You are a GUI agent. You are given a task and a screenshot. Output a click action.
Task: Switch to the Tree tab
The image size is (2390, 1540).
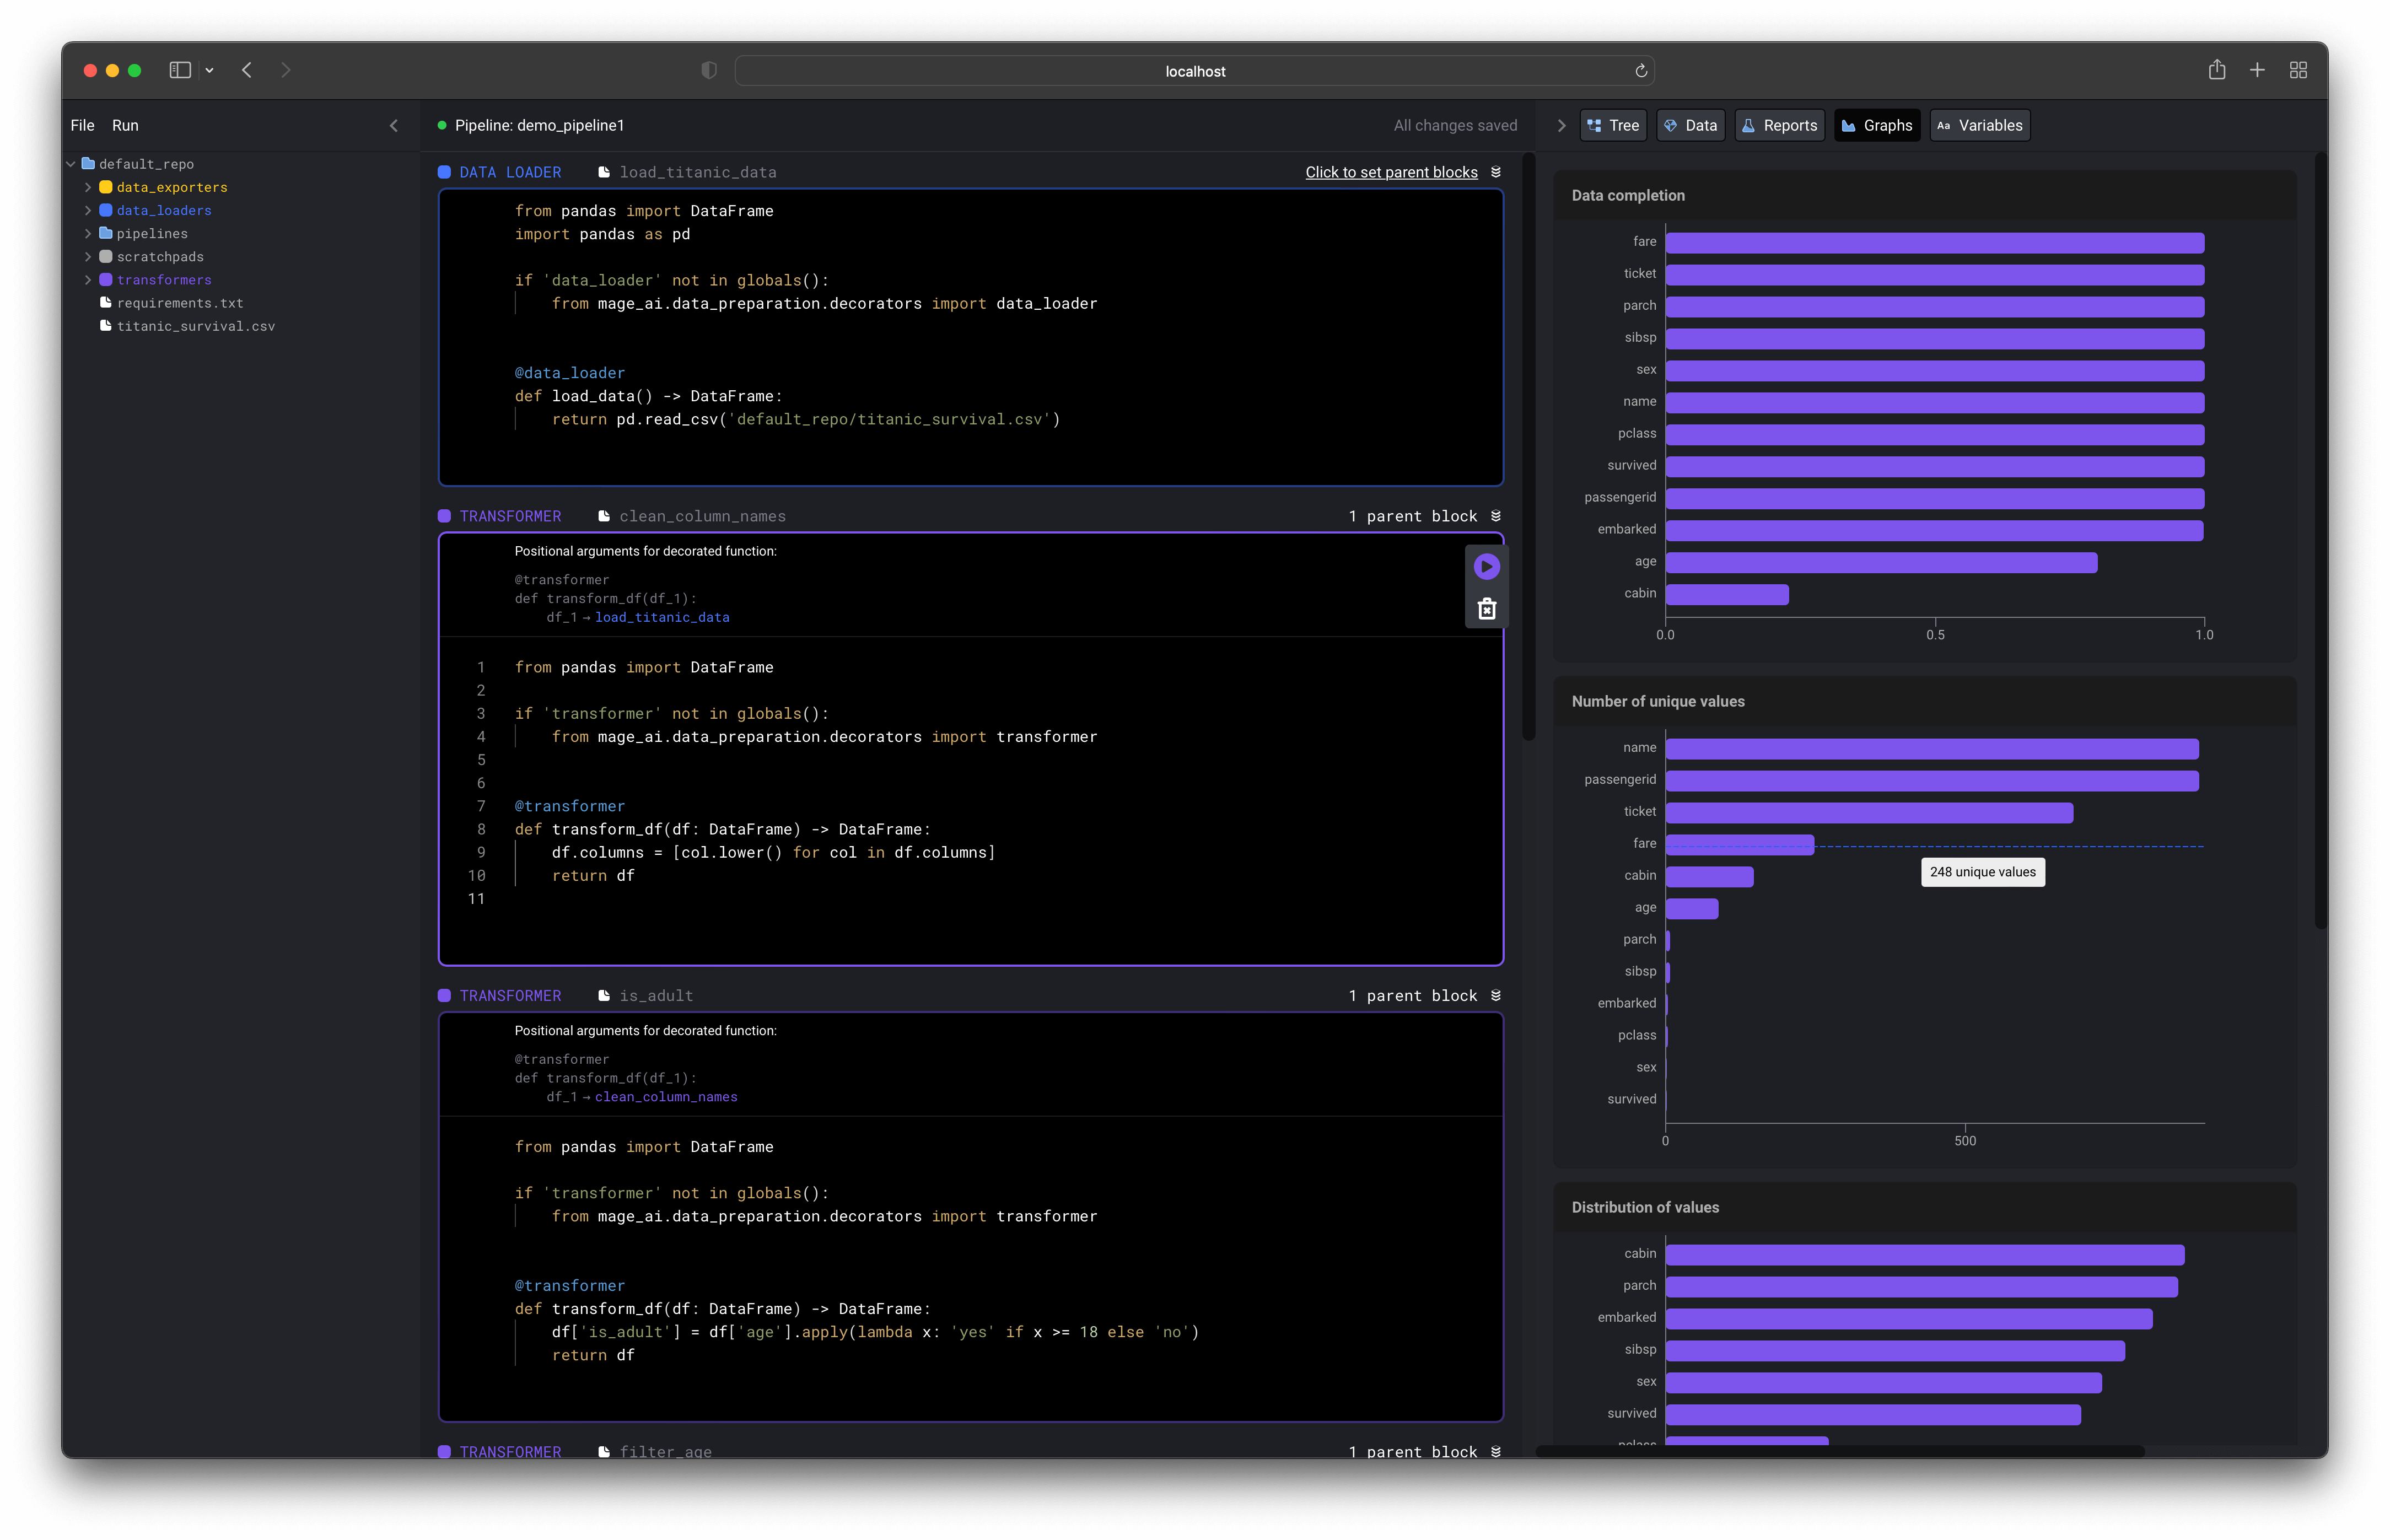tap(1613, 126)
